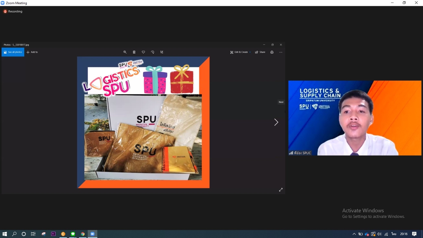The image size is (423, 238).
Task: Delete the photo using the trash icon
Action: click(134, 52)
